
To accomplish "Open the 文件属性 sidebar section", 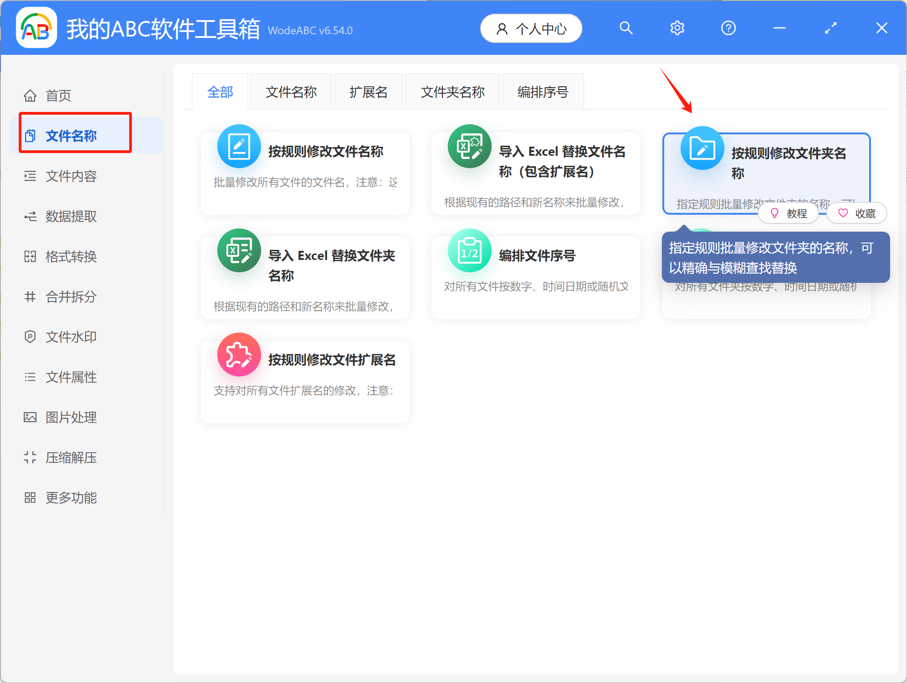I will pos(71,377).
